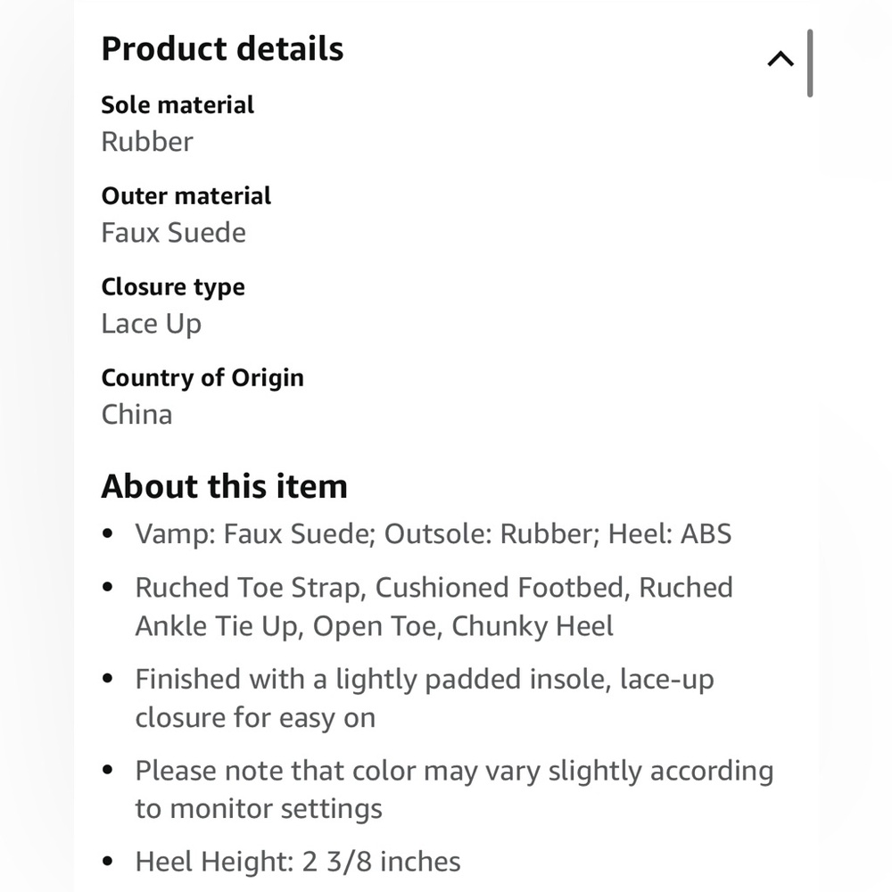Click the Vamp Faux Suede bullet line
The image size is (892, 892).
(x=433, y=534)
